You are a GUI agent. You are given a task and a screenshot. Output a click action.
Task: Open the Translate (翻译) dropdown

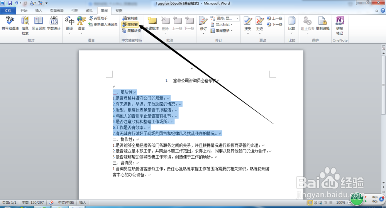tap(69, 25)
